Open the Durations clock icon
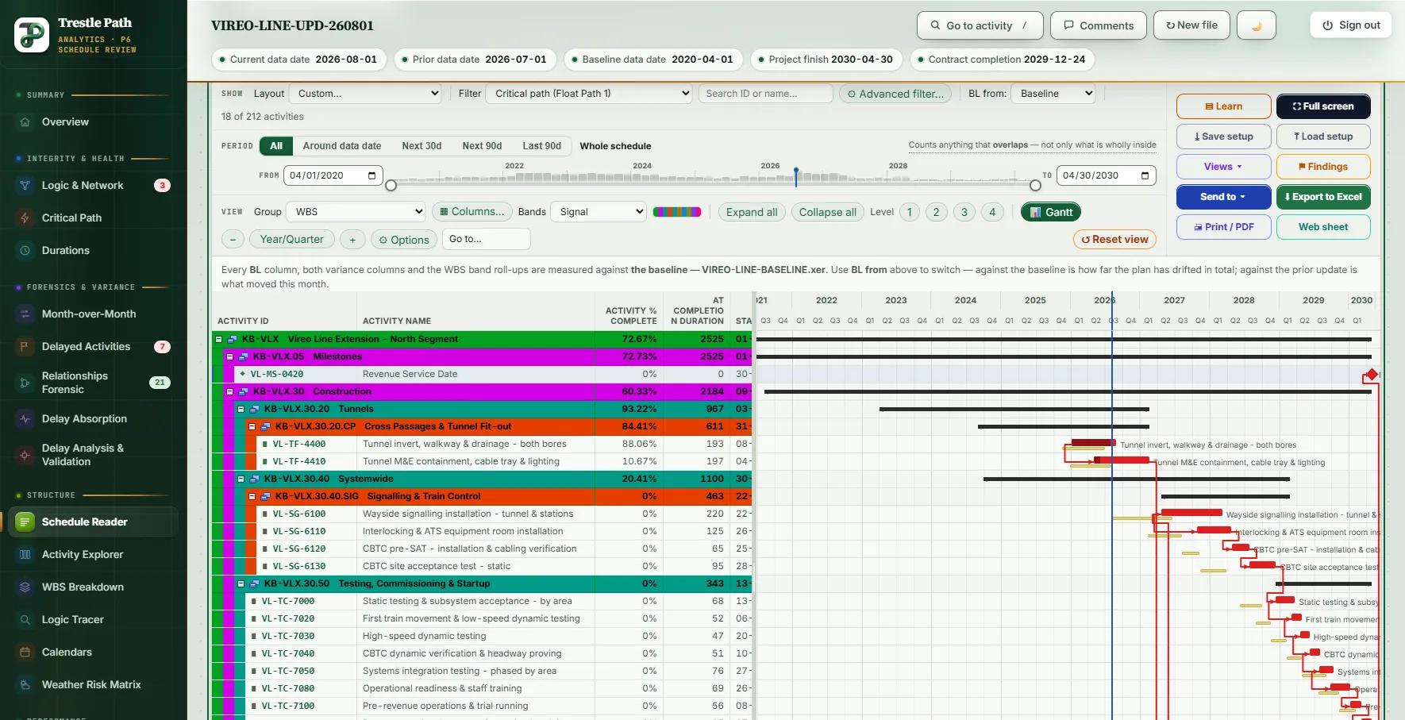This screenshot has height=720, width=1405. tap(25, 251)
